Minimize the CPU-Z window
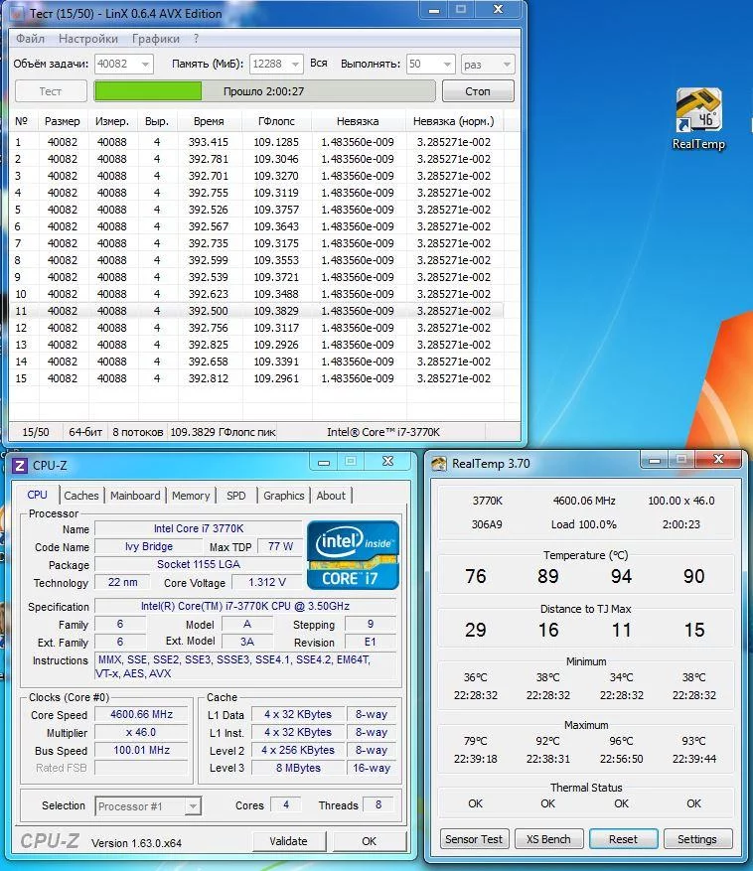The width and height of the screenshot is (753, 871). click(324, 462)
